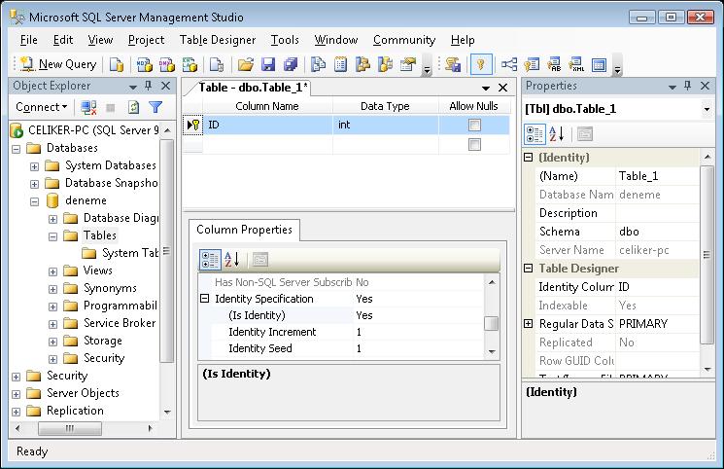Screen dimensions: 724x469
Task: Open the Community menu
Action: click(x=404, y=40)
